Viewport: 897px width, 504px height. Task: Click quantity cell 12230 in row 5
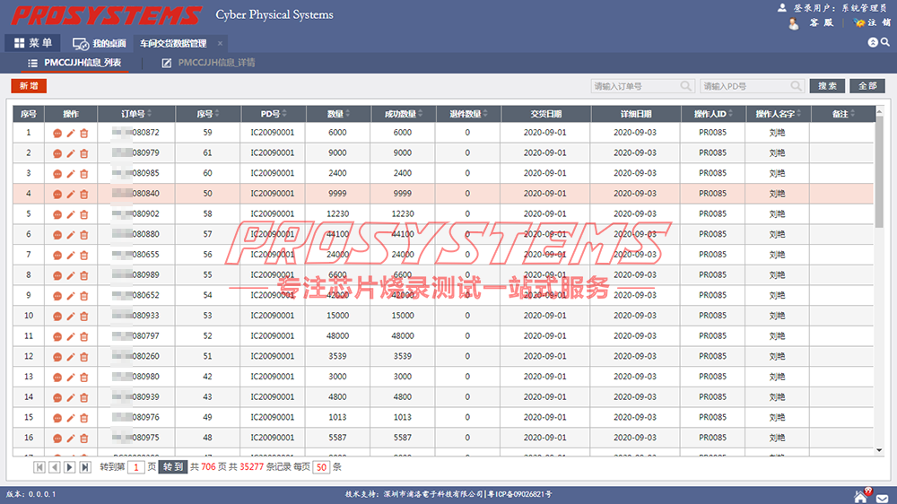(337, 214)
